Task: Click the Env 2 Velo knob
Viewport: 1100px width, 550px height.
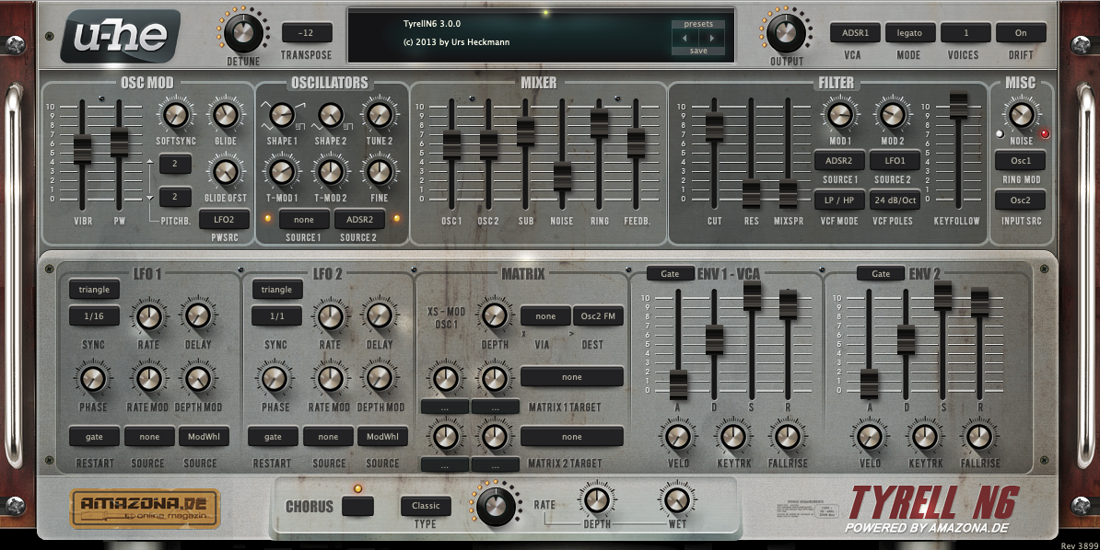Action: click(x=869, y=437)
